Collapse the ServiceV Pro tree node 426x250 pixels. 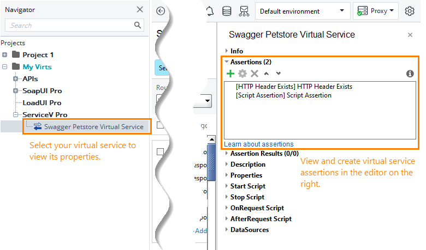tap(15, 114)
